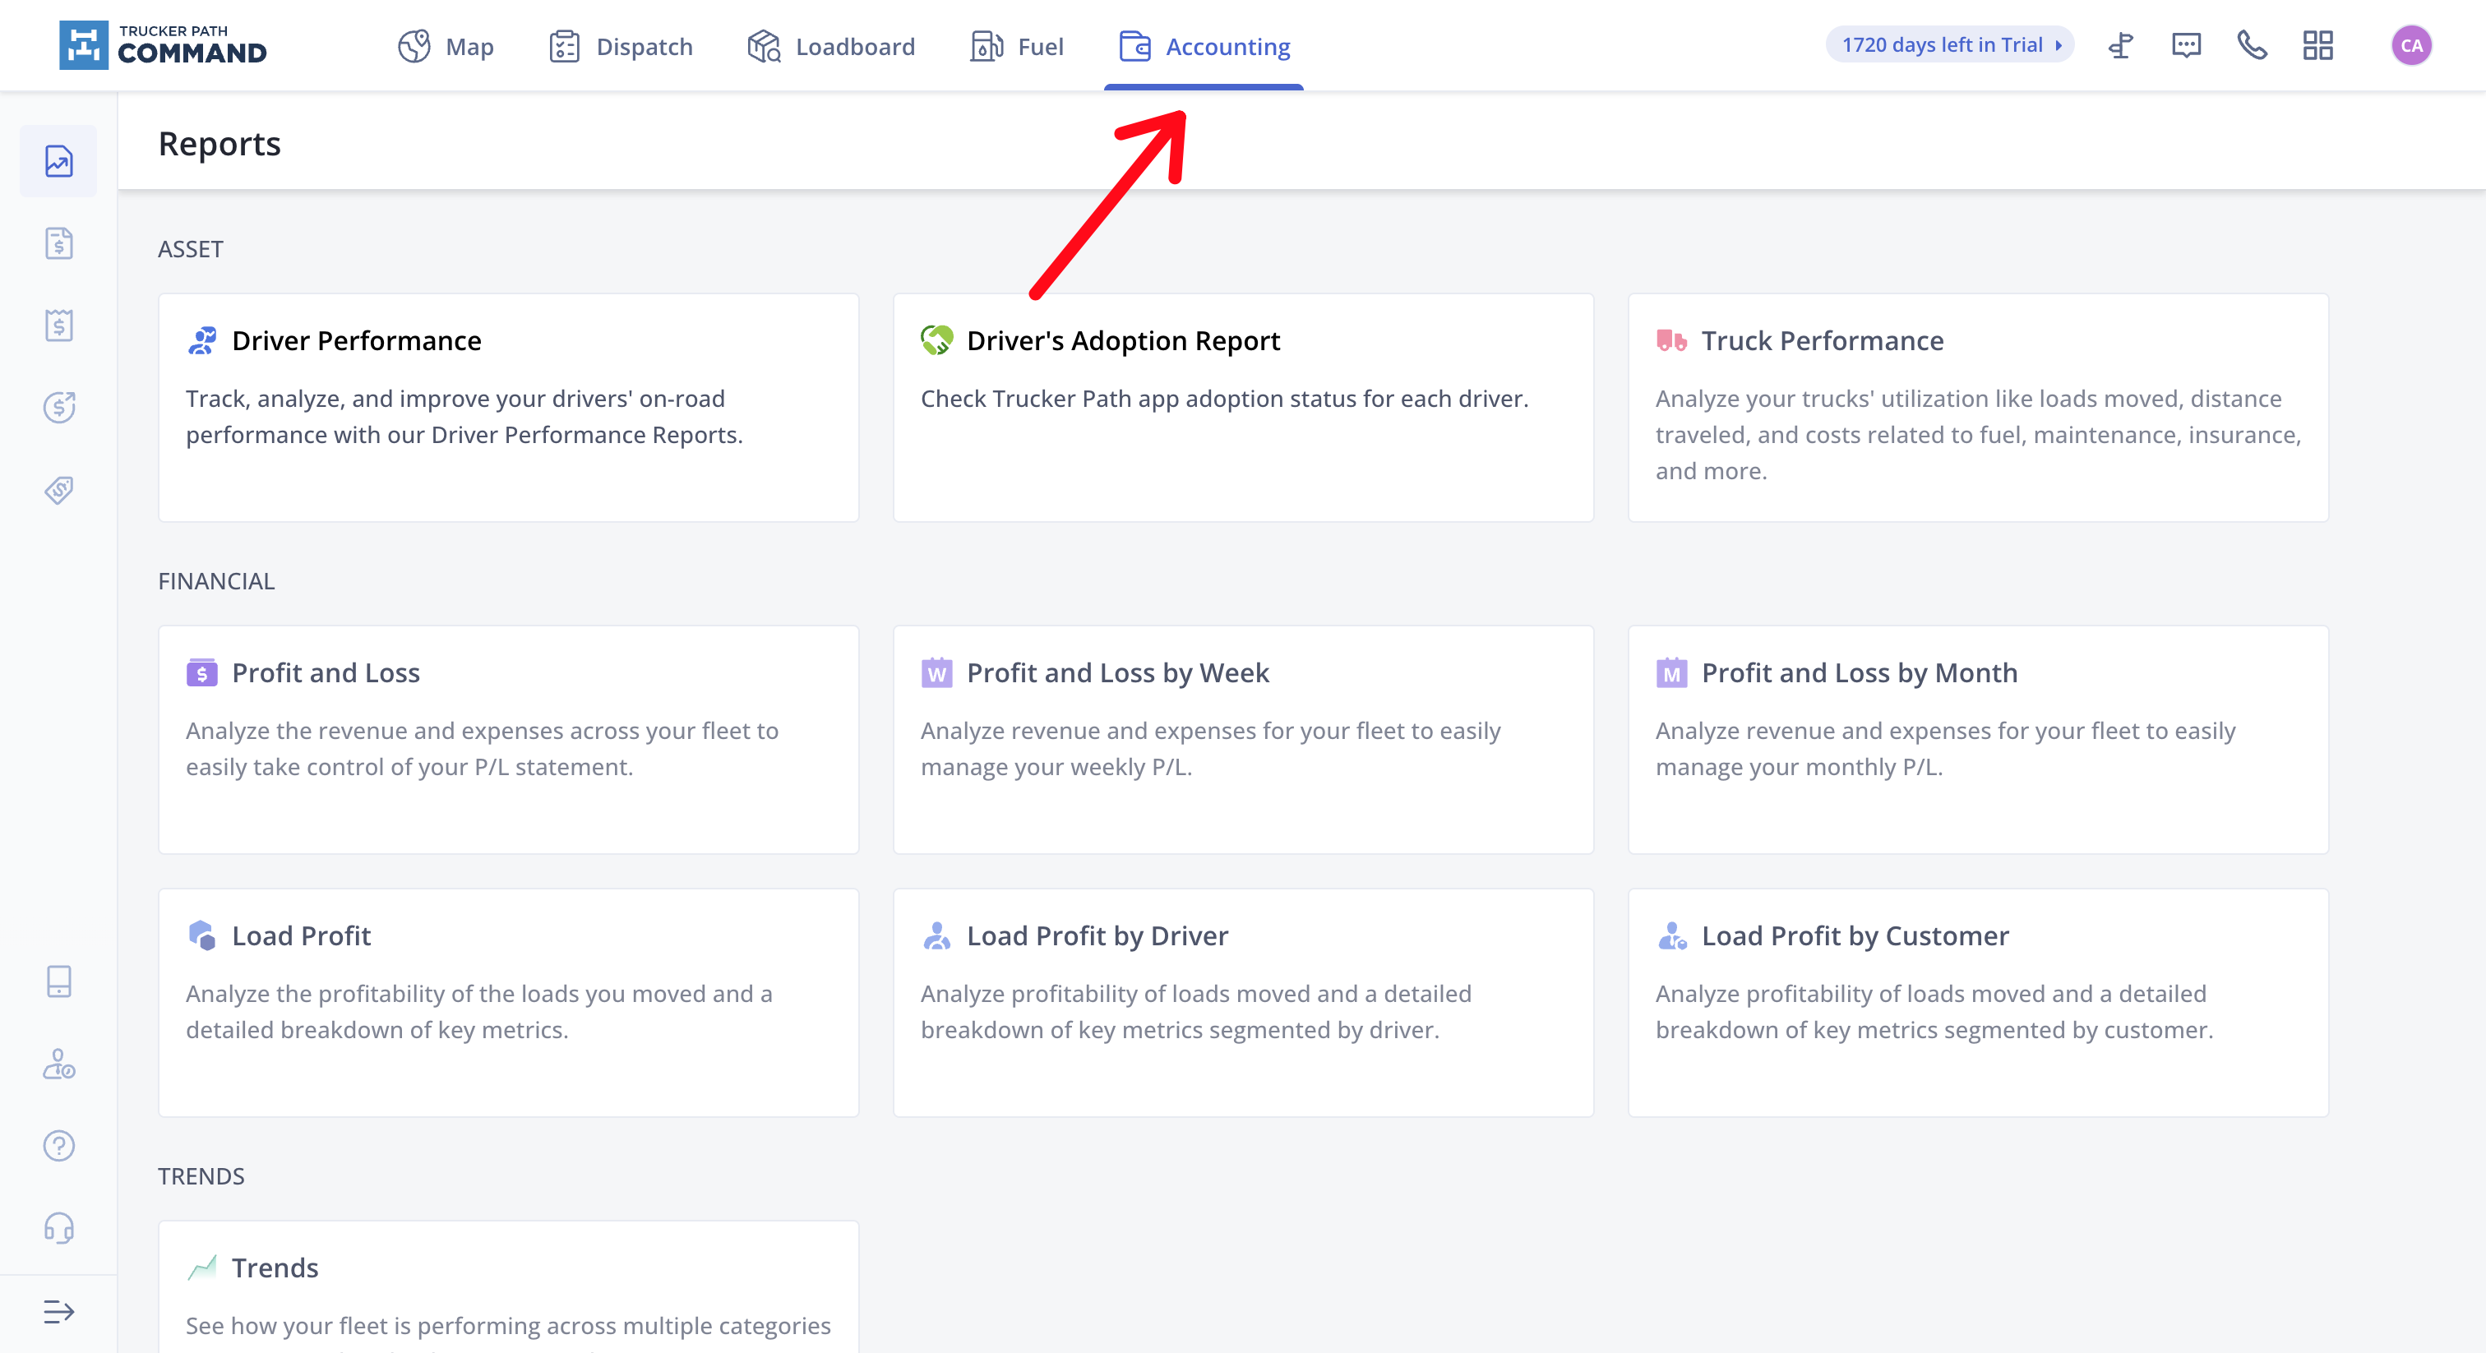Screen dimensions: 2486x1353
Task: Open the help question mark icon
Action: pos(59,1146)
